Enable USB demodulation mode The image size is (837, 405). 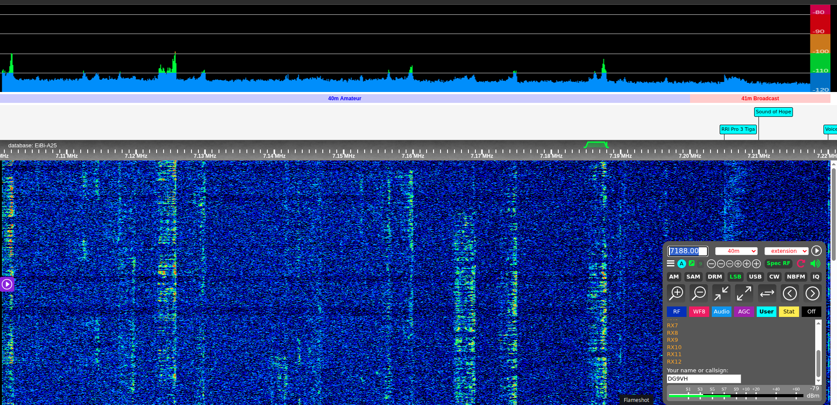click(755, 277)
